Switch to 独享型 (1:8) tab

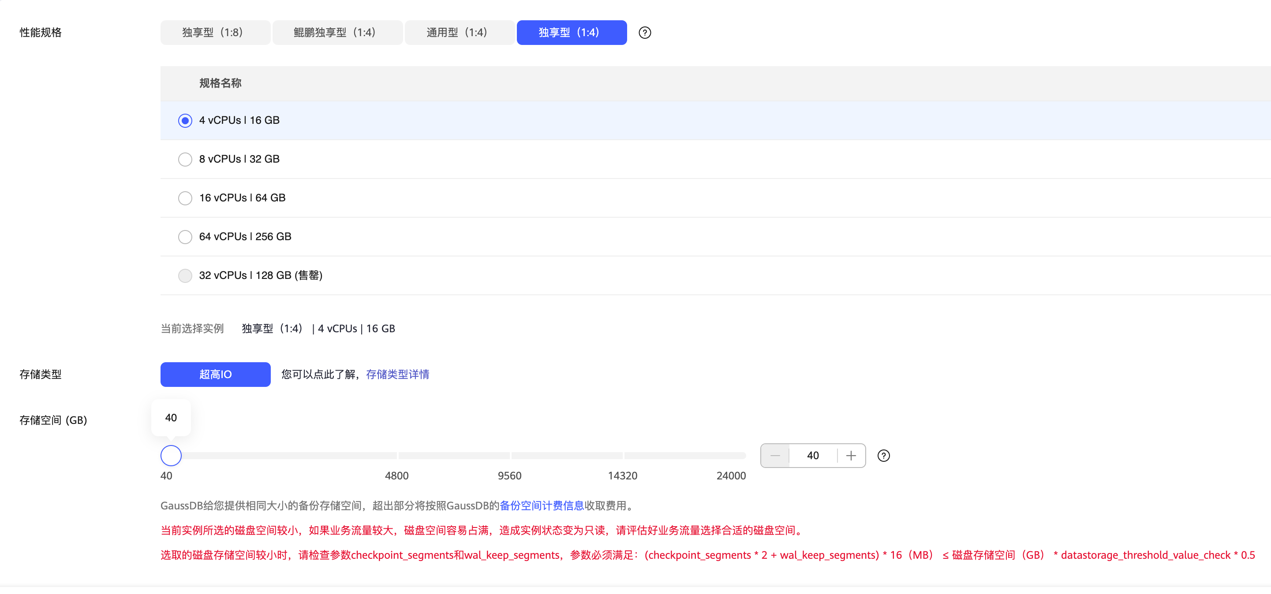click(215, 33)
